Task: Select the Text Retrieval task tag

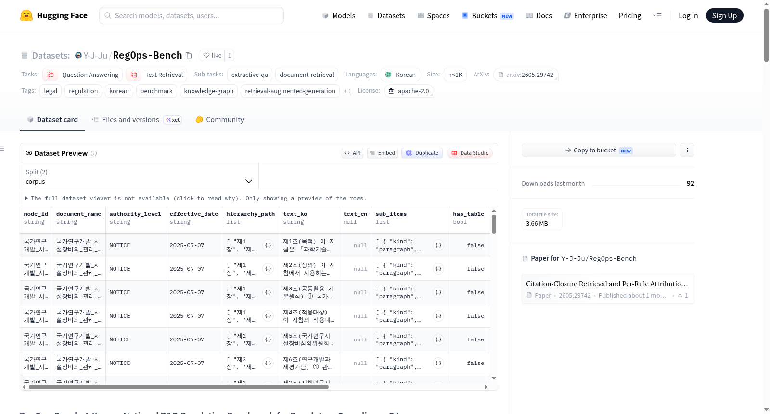Action: [x=157, y=75]
